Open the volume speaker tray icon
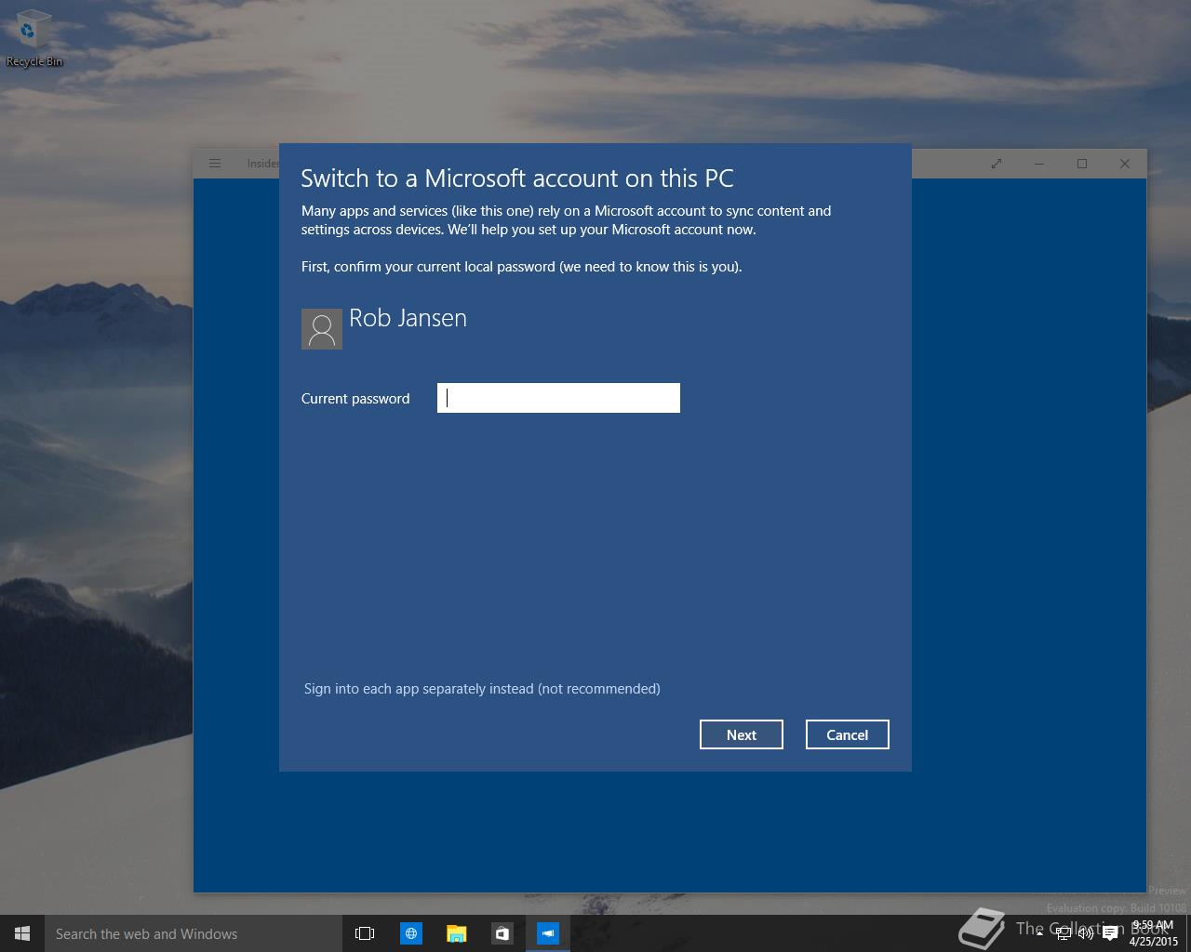 (x=1086, y=933)
